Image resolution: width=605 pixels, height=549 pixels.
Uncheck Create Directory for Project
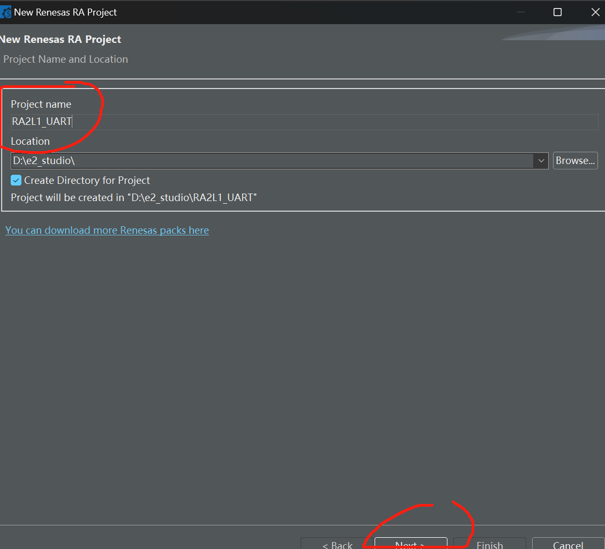coord(16,180)
